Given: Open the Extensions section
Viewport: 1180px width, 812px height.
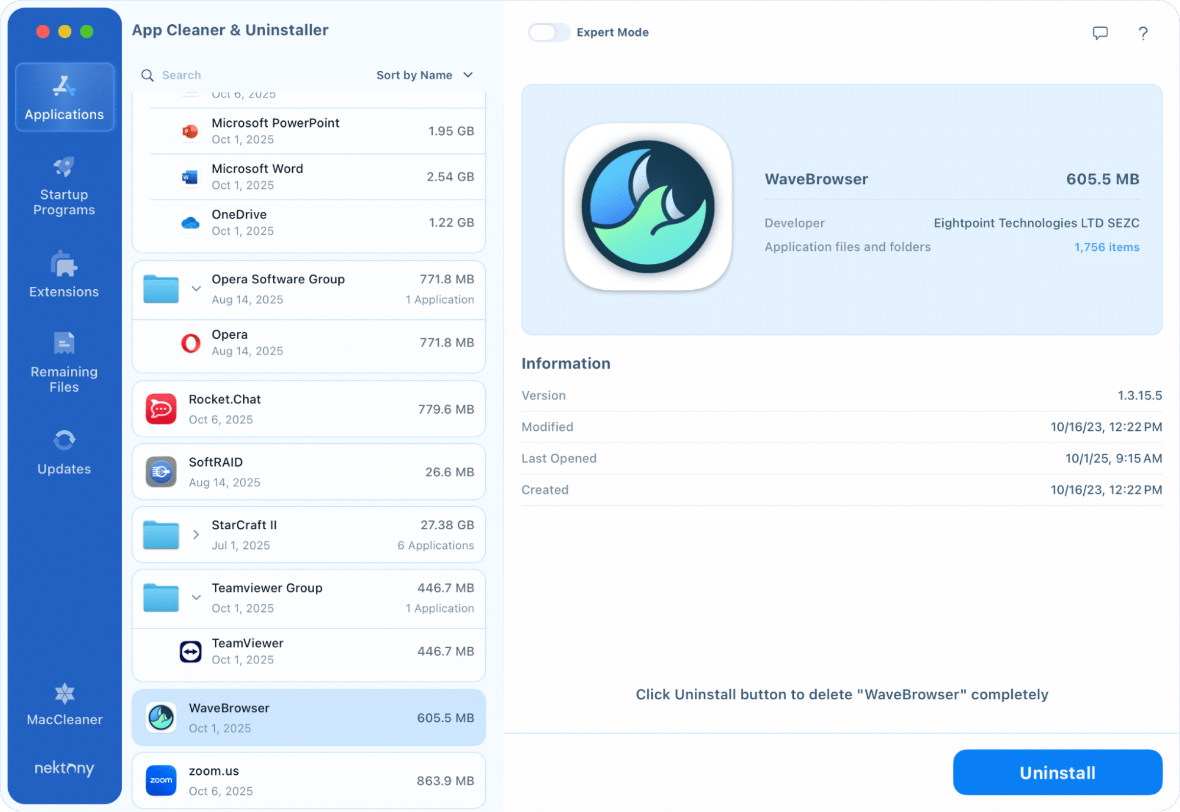Looking at the screenshot, I should click(64, 274).
